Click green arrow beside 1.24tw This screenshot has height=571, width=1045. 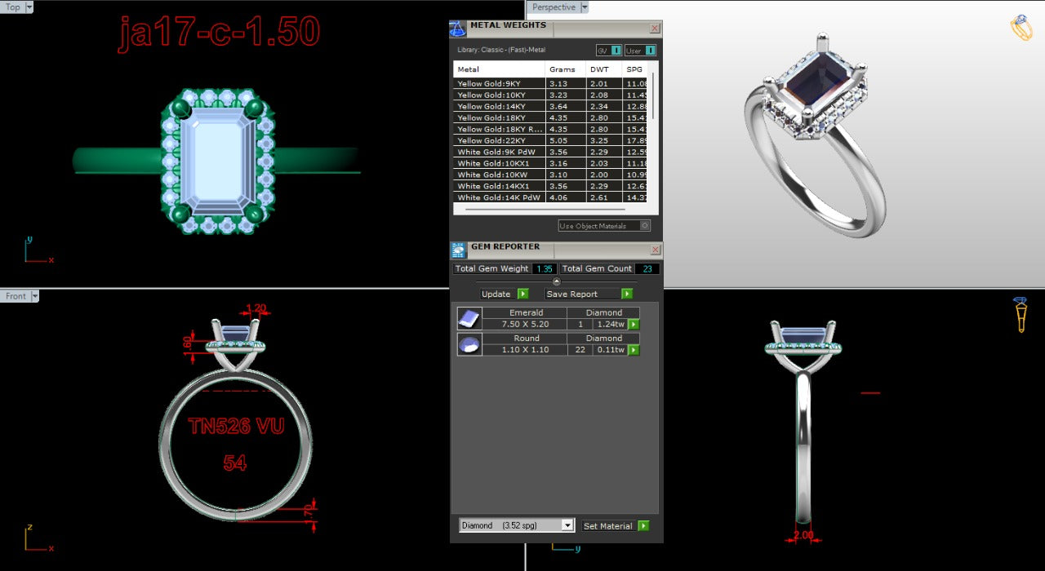point(634,324)
